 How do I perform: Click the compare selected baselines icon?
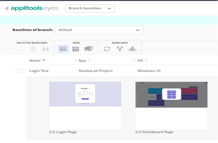(x=46, y=49)
